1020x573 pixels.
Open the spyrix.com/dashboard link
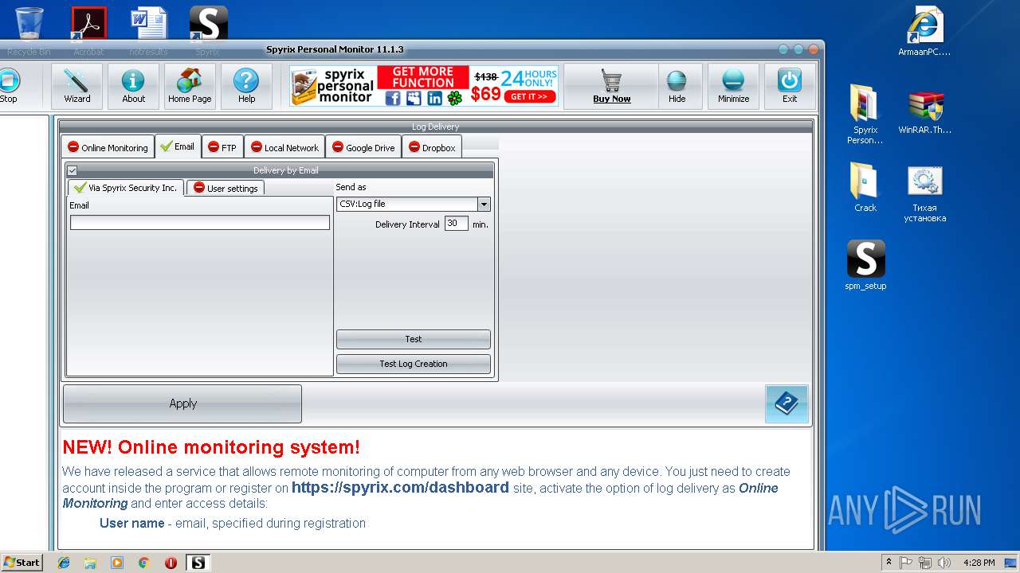point(400,487)
